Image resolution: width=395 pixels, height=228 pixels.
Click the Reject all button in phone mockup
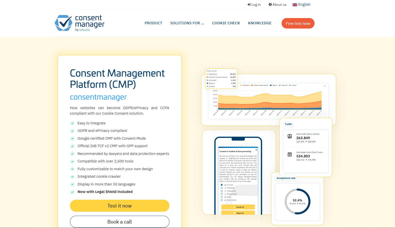[238, 213]
